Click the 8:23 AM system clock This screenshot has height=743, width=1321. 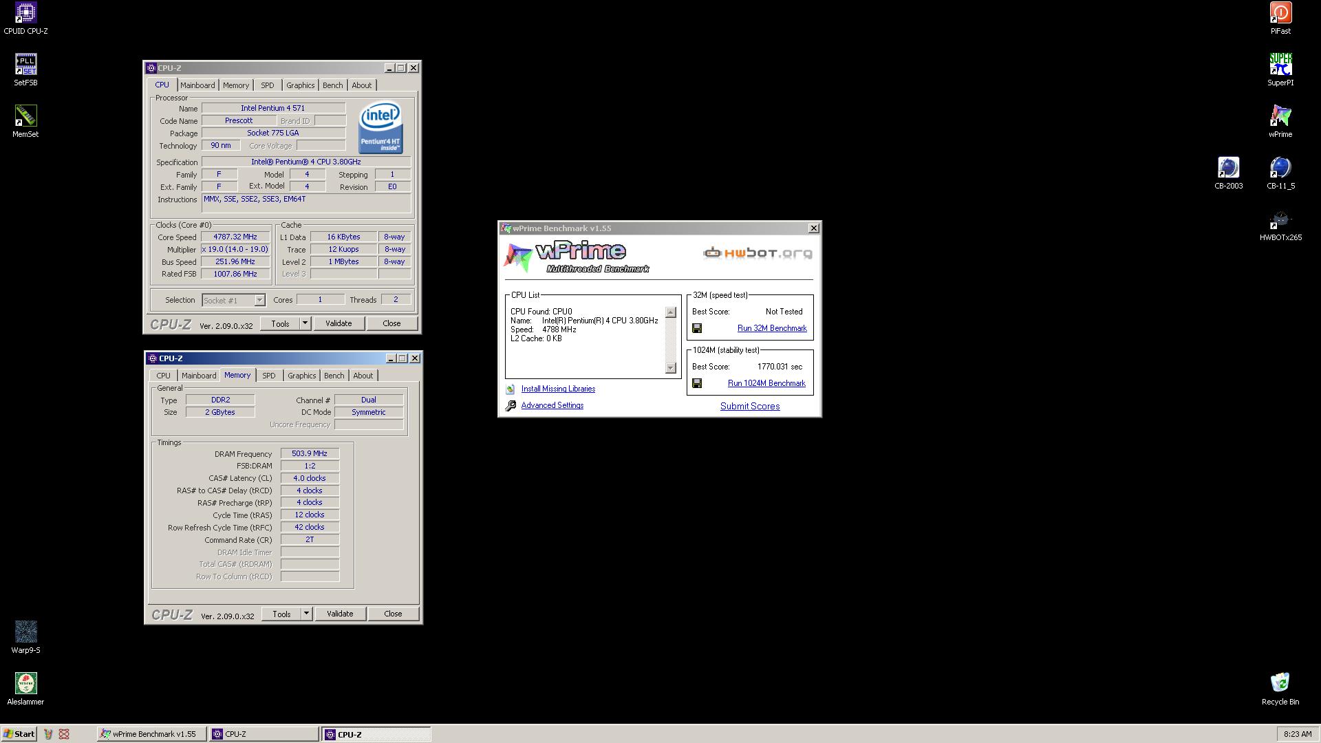1298,734
